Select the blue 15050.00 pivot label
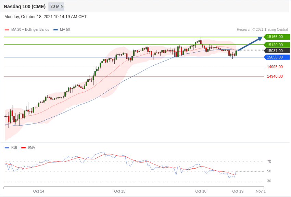This screenshot has width=291, height=197. (277, 57)
